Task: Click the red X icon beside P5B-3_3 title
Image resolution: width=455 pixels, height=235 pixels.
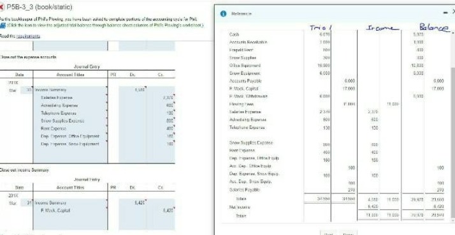Action: (2, 6)
